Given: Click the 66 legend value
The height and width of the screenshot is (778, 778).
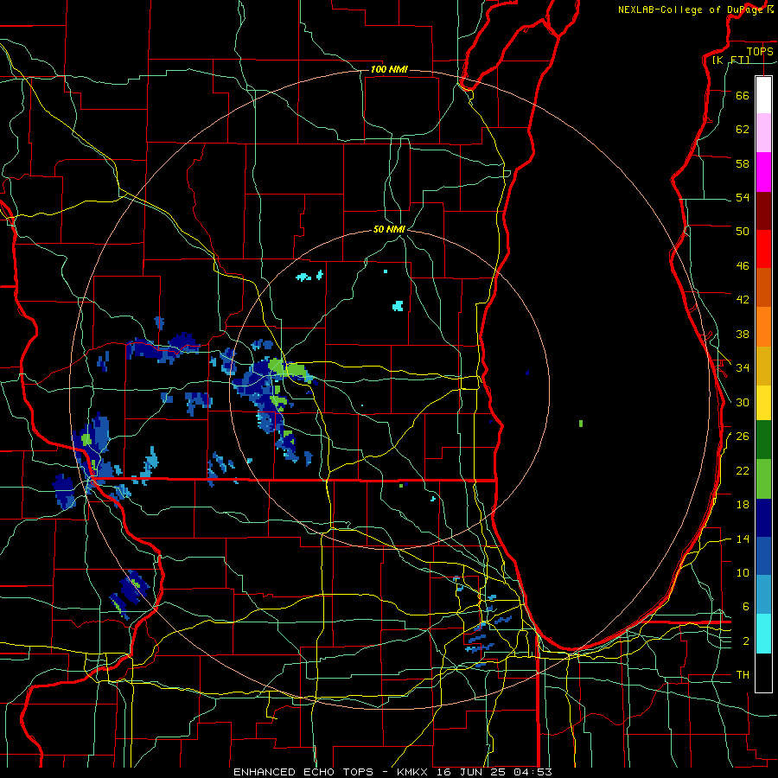Looking at the screenshot, I should (743, 95).
